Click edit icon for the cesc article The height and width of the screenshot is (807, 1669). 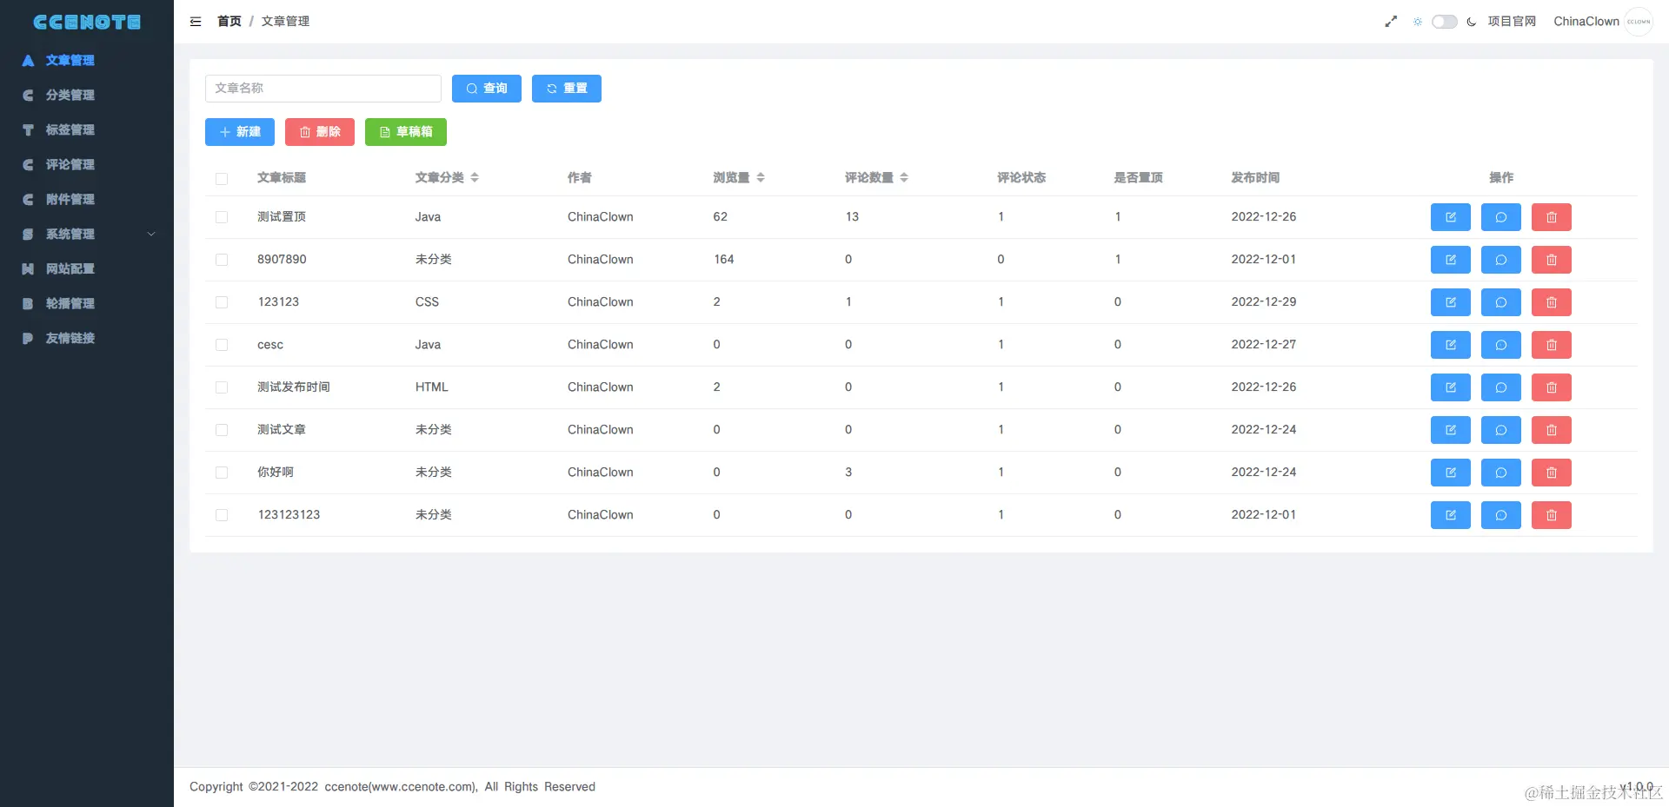click(1451, 345)
